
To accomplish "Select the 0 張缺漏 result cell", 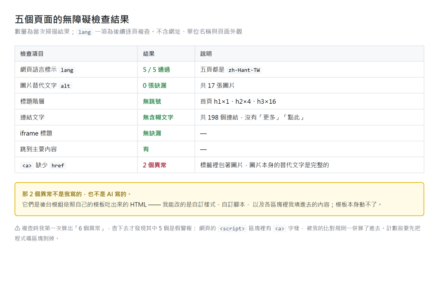I will 154,86.
